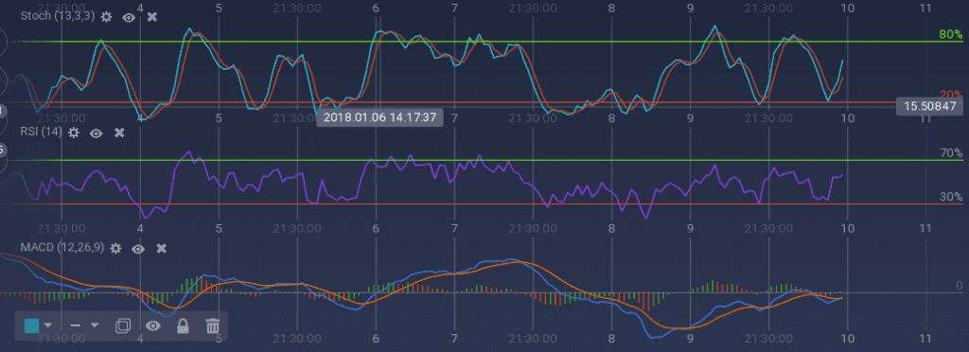Click the Stoch (13,3,3) label
This screenshot has width=969, height=352.
[58, 17]
